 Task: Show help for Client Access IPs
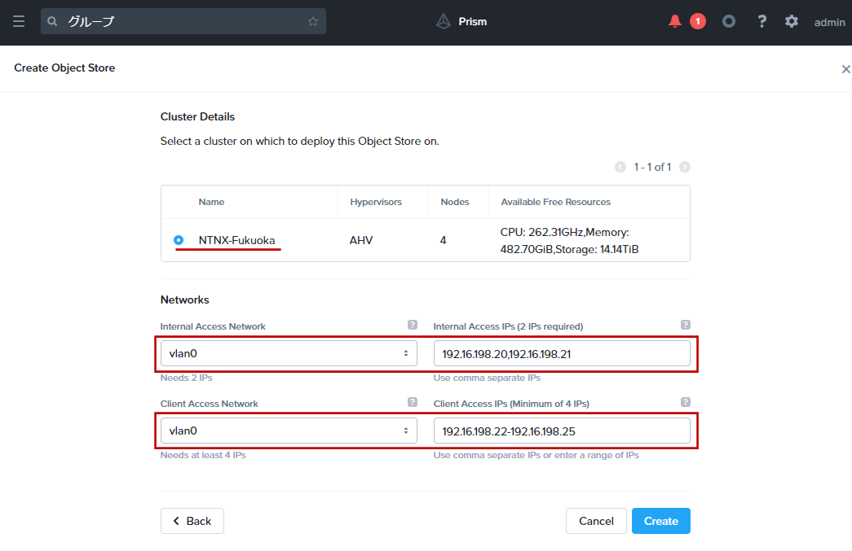(685, 402)
